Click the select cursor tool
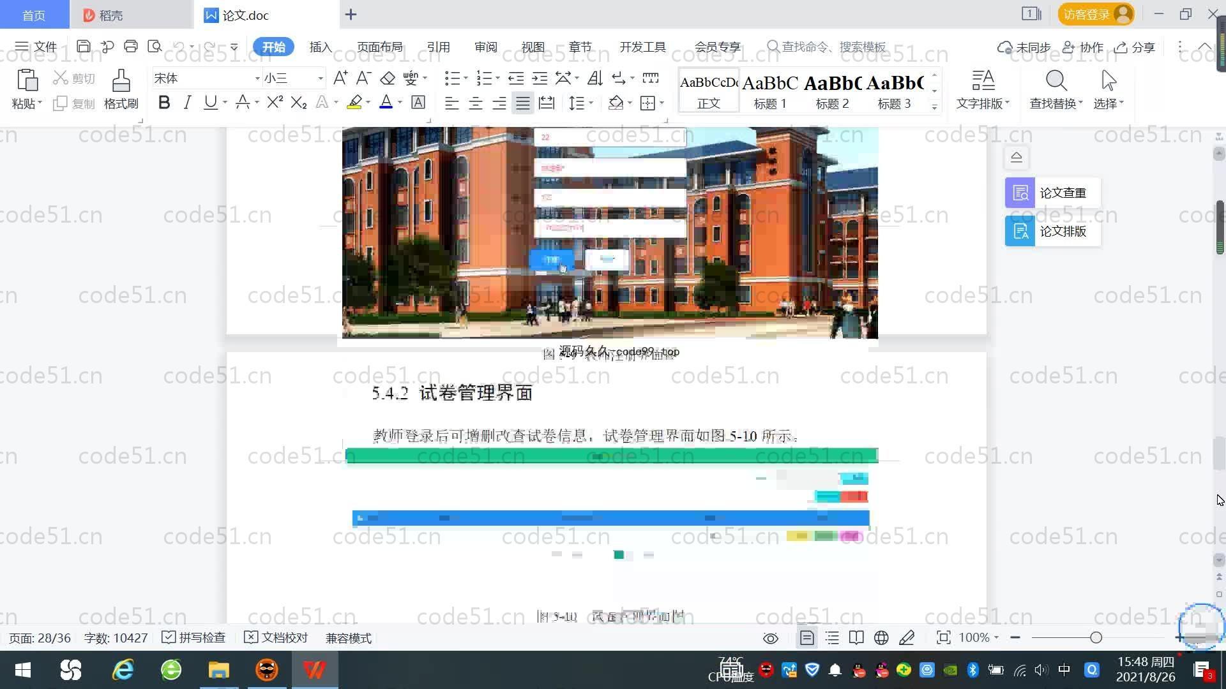 (x=1109, y=81)
